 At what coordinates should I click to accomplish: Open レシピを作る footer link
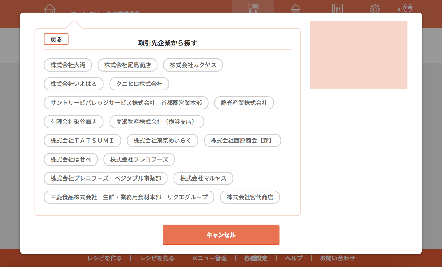click(104, 258)
